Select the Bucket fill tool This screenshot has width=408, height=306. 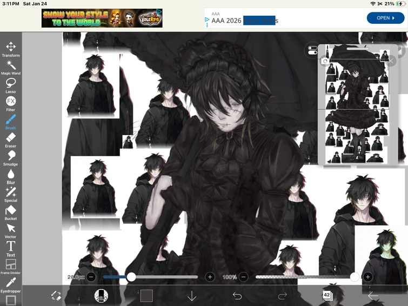11,213
